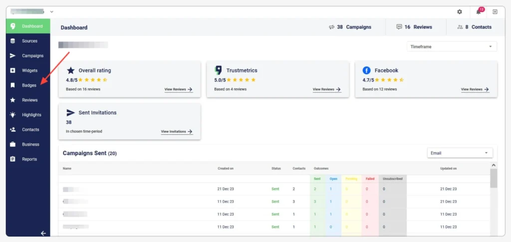Screen dimensions: 511x242
Task: Open the Timeframe dropdown
Action: [452, 46]
